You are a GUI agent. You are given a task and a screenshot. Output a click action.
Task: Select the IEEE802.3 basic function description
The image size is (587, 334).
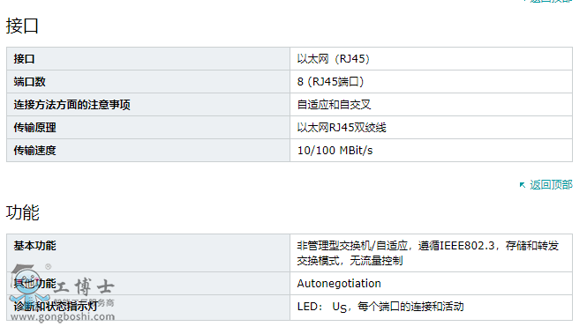pyautogui.click(x=428, y=253)
